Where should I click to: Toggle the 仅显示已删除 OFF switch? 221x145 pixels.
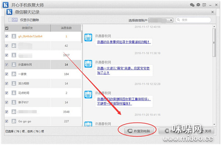click(x=13, y=20)
